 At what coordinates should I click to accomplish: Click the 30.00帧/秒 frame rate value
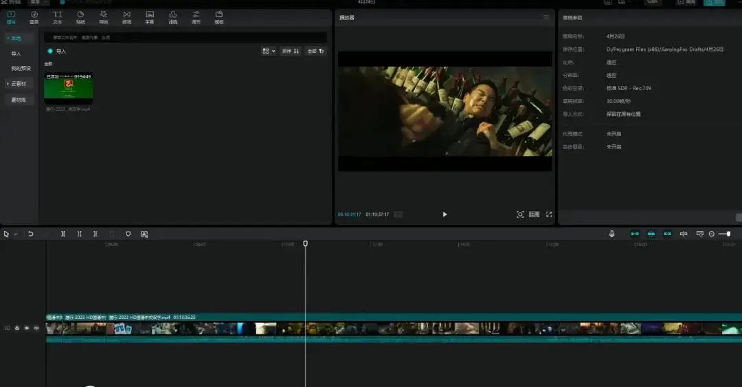click(x=618, y=101)
